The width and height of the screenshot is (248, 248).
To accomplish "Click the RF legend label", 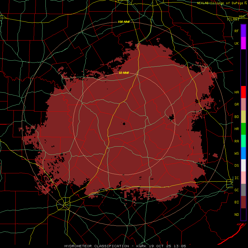I will coord(236,31).
